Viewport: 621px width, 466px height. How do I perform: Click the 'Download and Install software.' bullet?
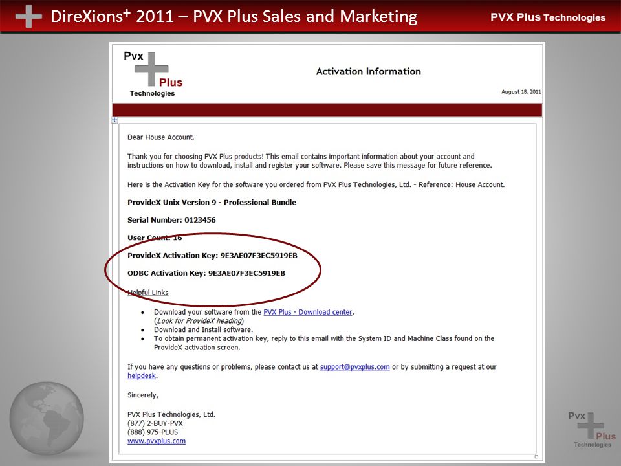(203, 329)
